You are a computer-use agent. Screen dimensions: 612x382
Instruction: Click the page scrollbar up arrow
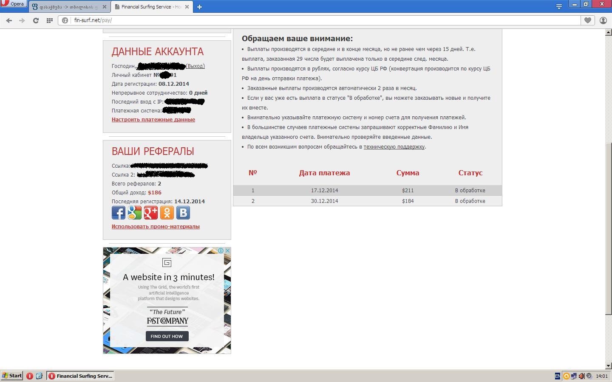point(609,33)
